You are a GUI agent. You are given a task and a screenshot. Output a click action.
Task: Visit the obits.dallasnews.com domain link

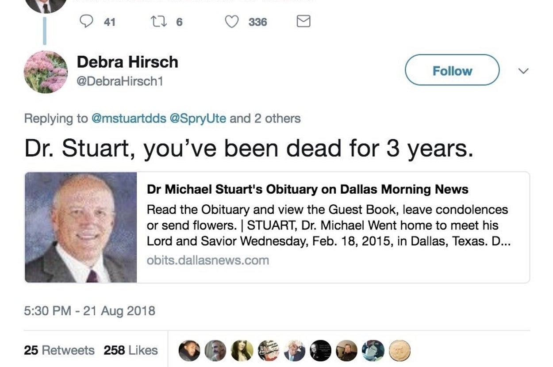pyautogui.click(x=207, y=260)
